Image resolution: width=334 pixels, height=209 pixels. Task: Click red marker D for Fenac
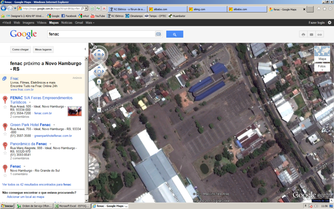(5, 168)
